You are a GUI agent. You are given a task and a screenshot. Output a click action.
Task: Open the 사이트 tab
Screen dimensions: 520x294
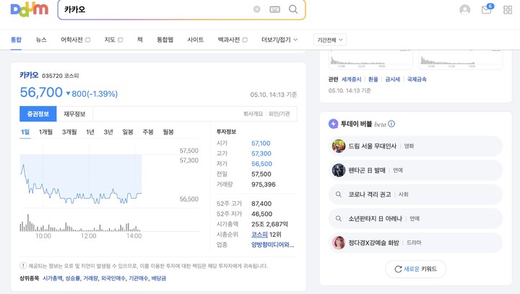coord(195,40)
